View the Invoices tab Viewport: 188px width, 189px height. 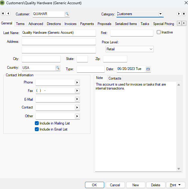70,24
